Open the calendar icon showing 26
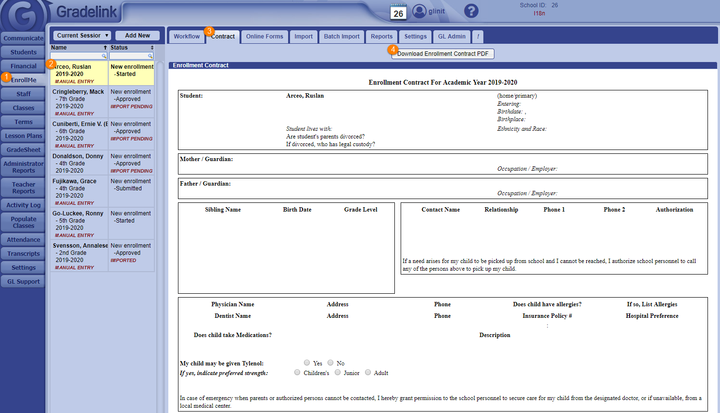The image size is (720, 413). pos(398,12)
